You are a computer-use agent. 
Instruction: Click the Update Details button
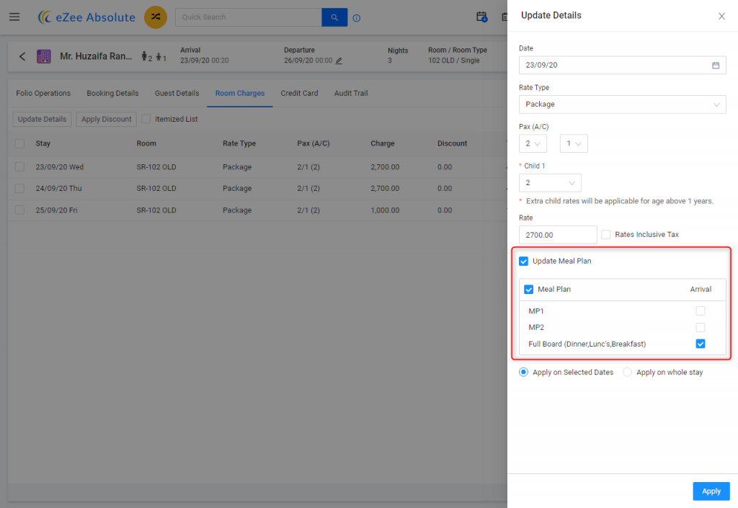(42, 119)
